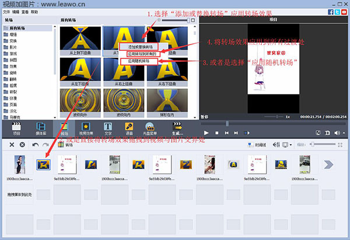Image resolution: width=350 pixels, height=240 pixels.
Task: Jump to next frame
Action: tap(236, 133)
